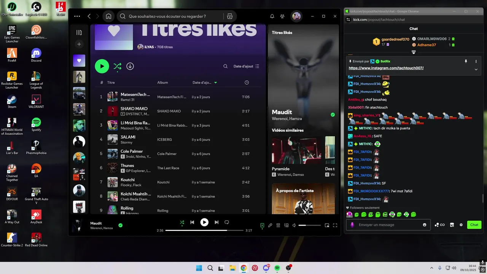
Task: Open the Pyramide similar video thumbnail
Action: pos(296,150)
